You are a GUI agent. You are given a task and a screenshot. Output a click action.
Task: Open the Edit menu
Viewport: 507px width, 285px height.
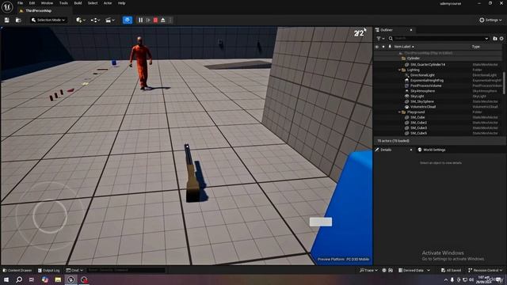click(x=32, y=3)
